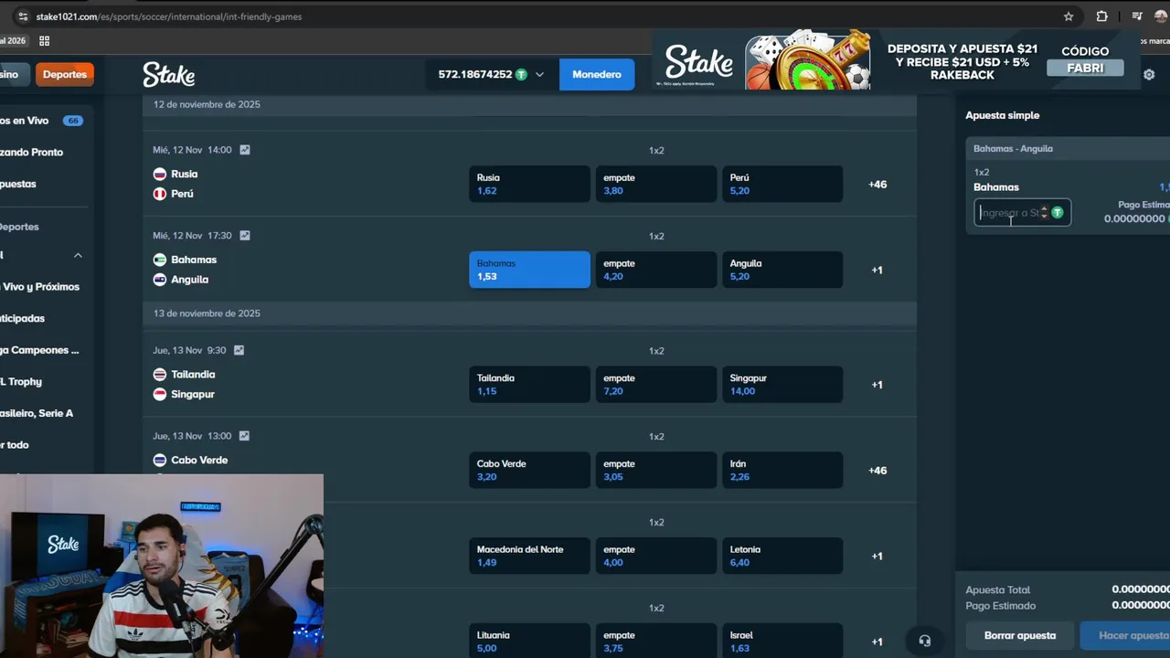Screen dimensions: 1170x658
Task: Bookmark this page with the star icon
Action: (1069, 16)
